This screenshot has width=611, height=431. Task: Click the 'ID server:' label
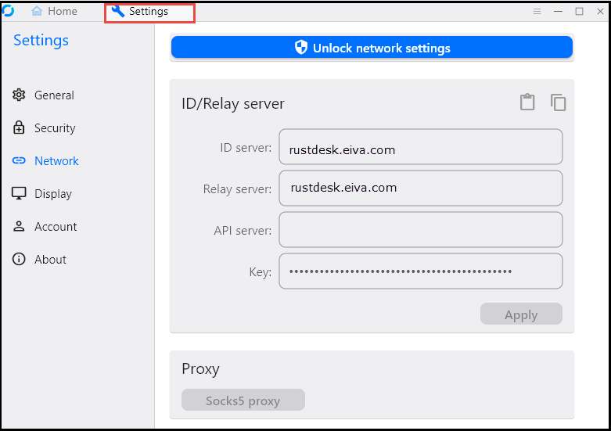click(x=246, y=148)
